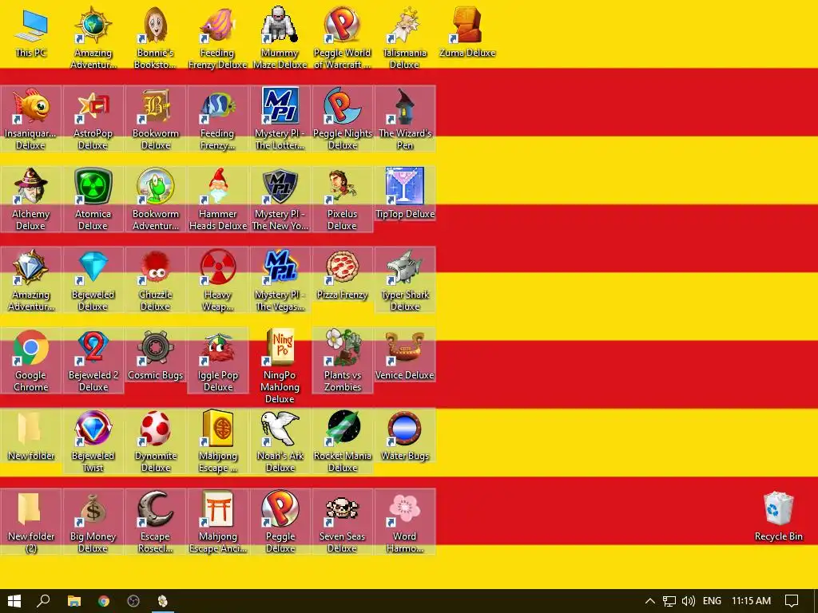Select the Peggle Deluxe icon
Screen dimensions: 818x613
point(280,522)
